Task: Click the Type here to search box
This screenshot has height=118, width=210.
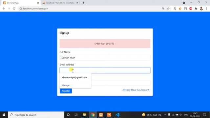Action: coord(36,115)
